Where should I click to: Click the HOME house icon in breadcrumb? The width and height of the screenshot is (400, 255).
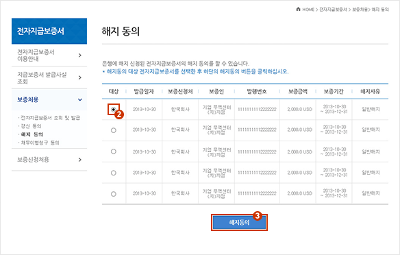tap(298, 9)
